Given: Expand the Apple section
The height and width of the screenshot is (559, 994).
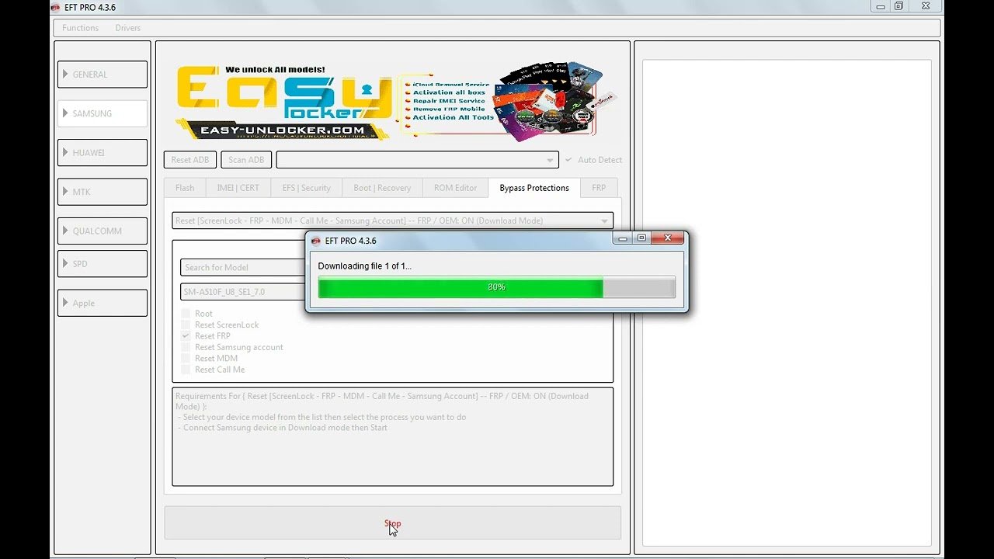Looking at the screenshot, I should tap(102, 303).
